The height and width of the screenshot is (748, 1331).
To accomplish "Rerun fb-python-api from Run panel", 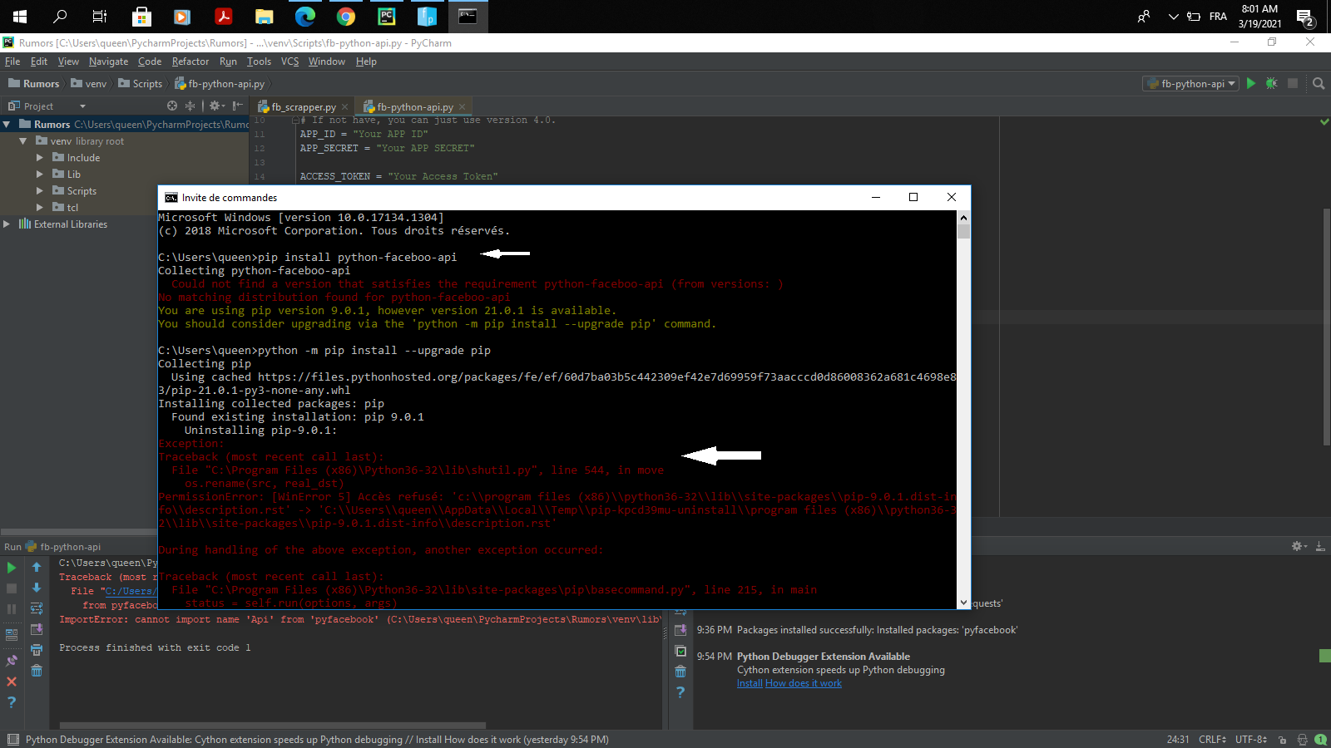I will coord(12,568).
